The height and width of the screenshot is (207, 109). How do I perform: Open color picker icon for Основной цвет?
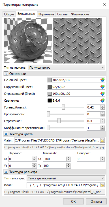102,80
